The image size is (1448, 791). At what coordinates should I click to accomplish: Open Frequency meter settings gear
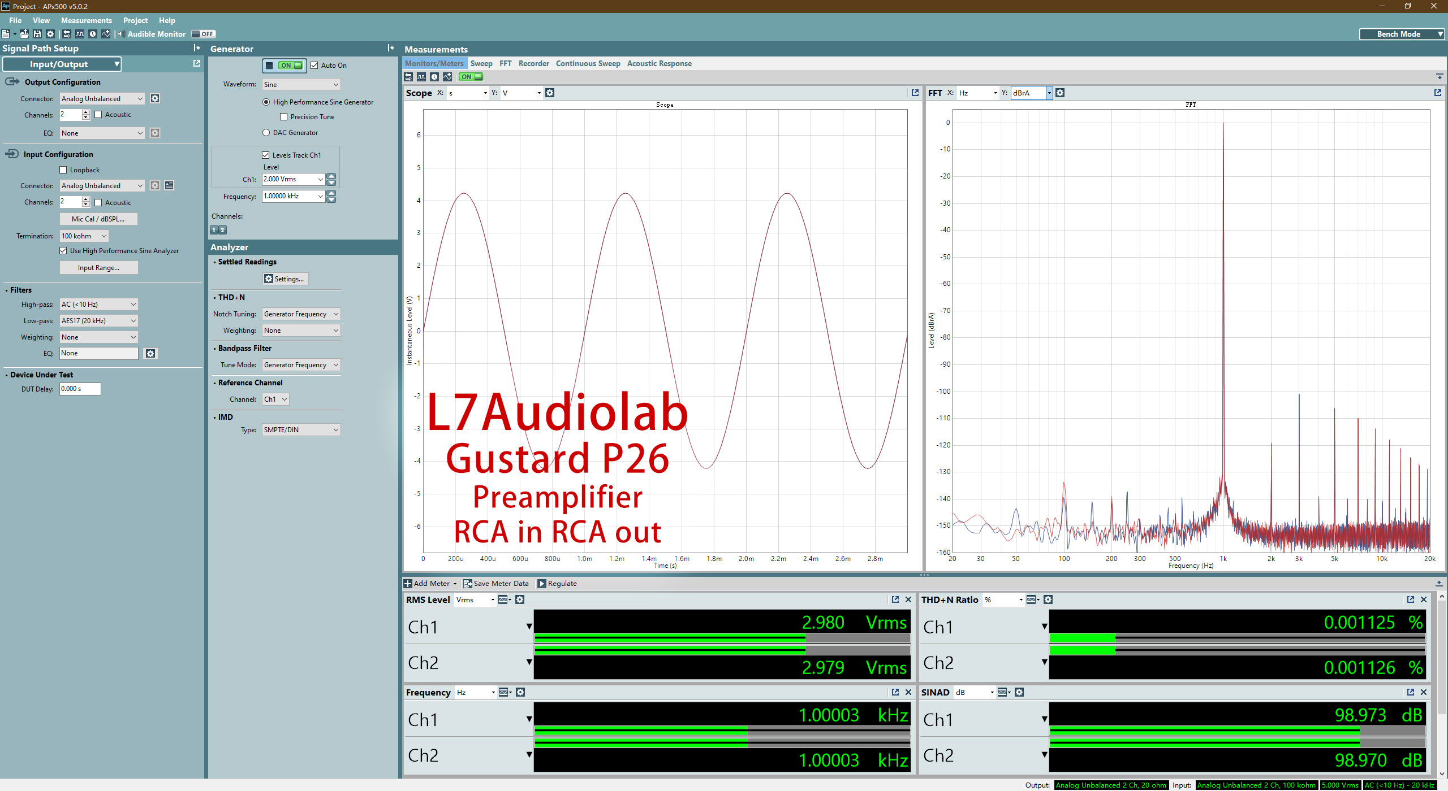(520, 692)
